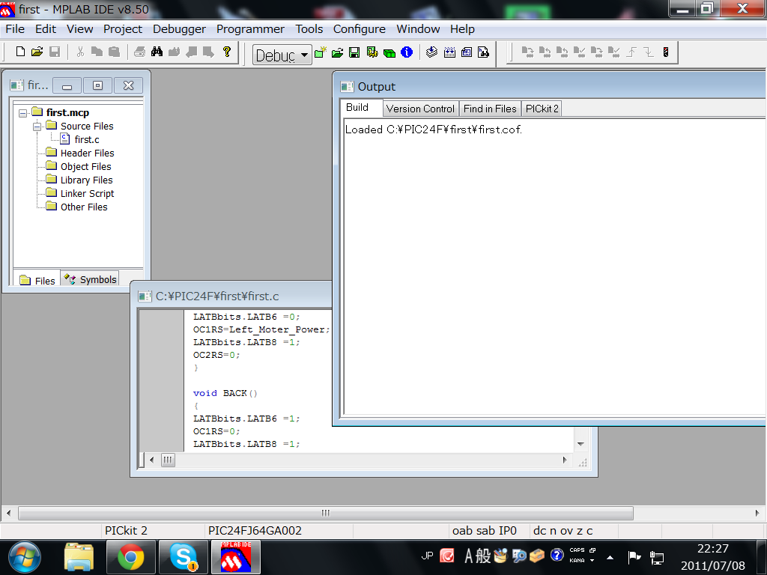Open the Programmer menu
Image resolution: width=767 pixels, height=575 pixels.
click(250, 29)
